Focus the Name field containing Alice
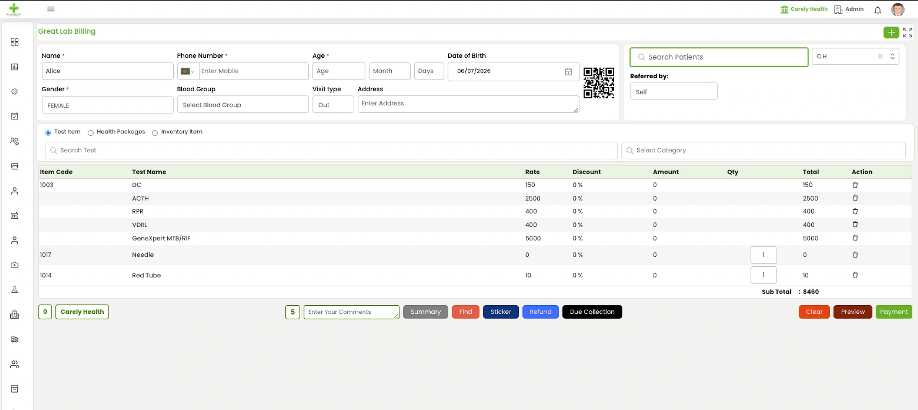Viewport: 918px width, 410px height. pyautogui.click(x=107, y=71)
